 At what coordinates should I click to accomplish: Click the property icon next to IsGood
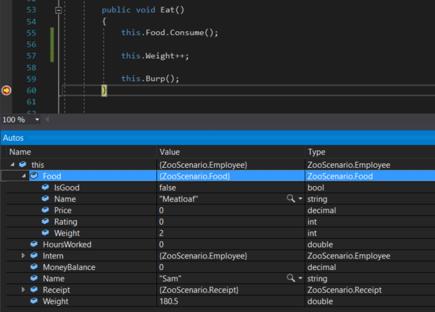pyautogui.click(x=45, y=187)
